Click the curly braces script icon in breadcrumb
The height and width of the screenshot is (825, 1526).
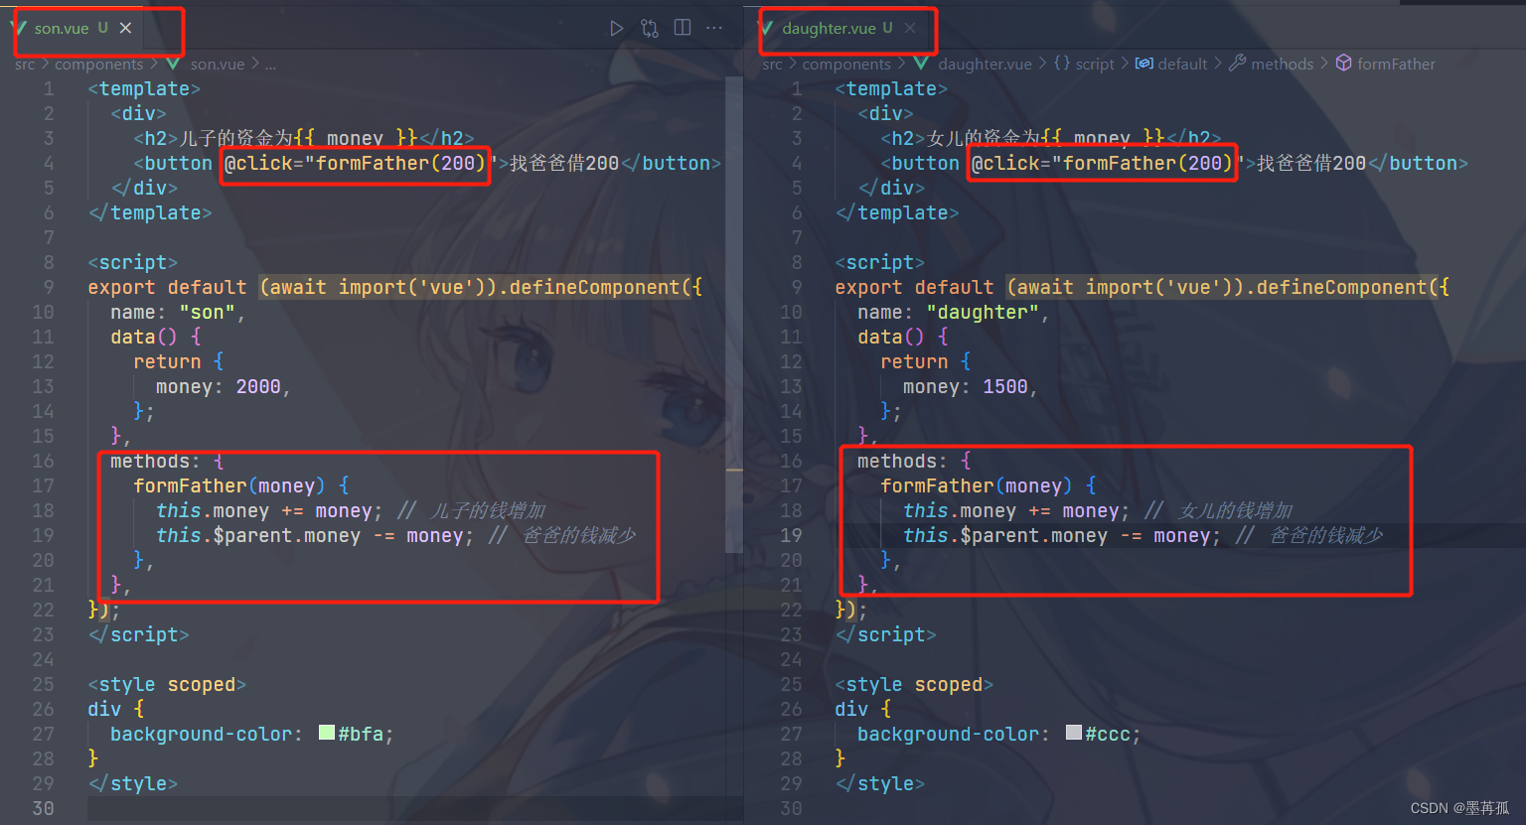point(1062,64)
